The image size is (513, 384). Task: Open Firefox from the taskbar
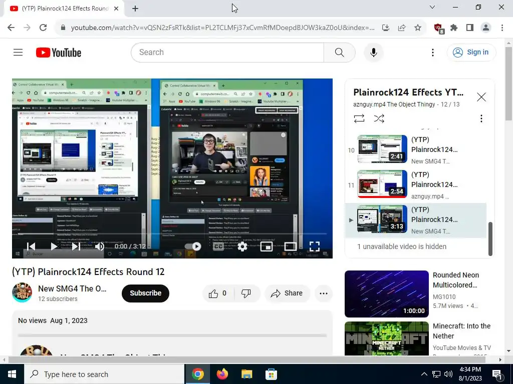click(x=222, y=374)
